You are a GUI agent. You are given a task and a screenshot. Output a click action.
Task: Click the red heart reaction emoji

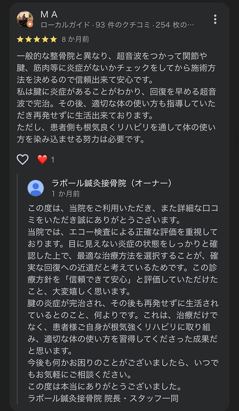pos(42,160)
